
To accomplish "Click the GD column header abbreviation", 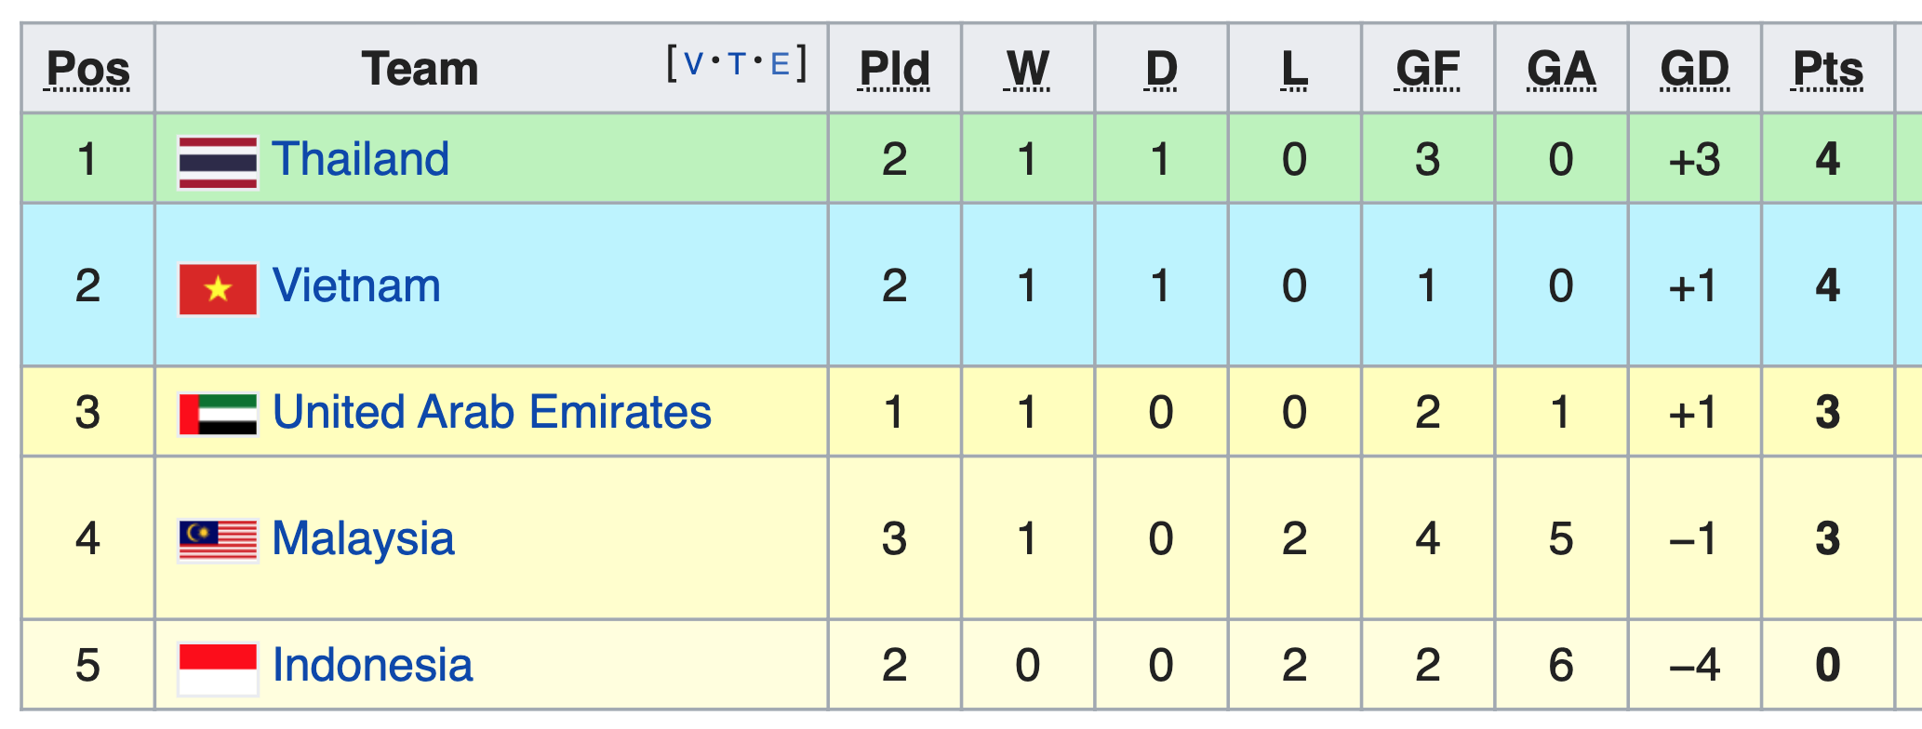I will click(x=1695, y=69).
